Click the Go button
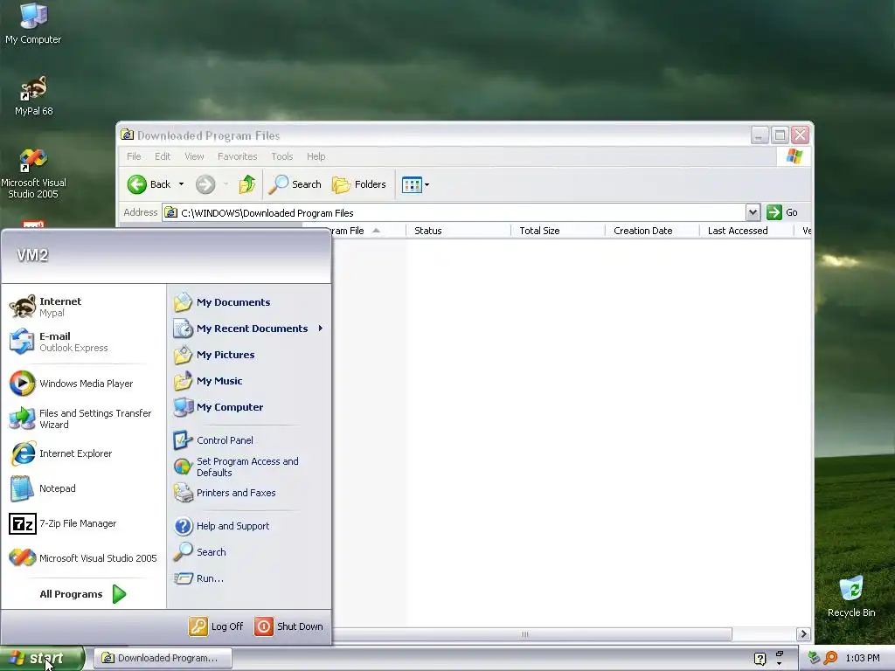Image resolution: width=895 pixels, height=671 pixels. point(782,213)
